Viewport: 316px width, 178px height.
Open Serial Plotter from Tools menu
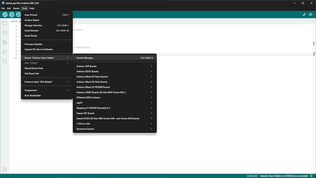47,36
